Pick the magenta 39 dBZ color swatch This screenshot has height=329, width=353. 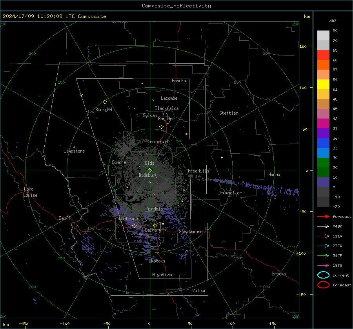[x=323, y=124]
